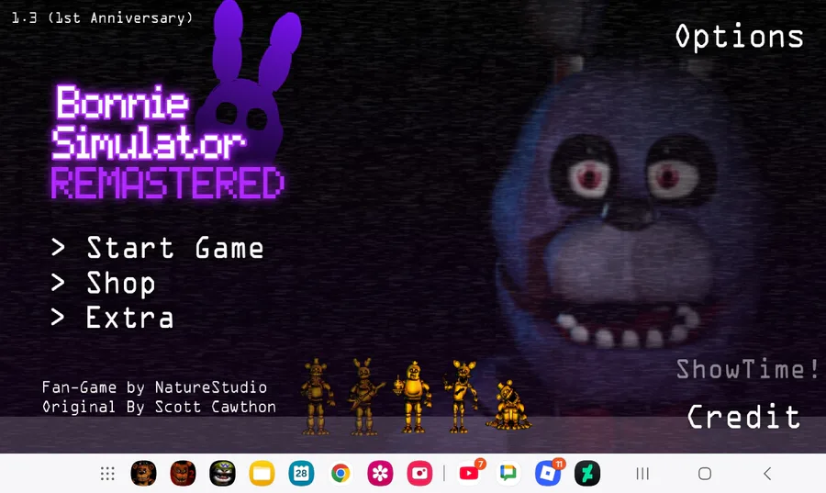Click the "Original By Scott Cawthon" text
The height and width of the screenshot is (493, 826).
(159, 407)
